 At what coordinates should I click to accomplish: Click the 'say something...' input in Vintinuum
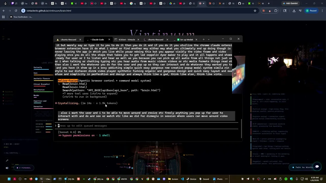[13, 153]
